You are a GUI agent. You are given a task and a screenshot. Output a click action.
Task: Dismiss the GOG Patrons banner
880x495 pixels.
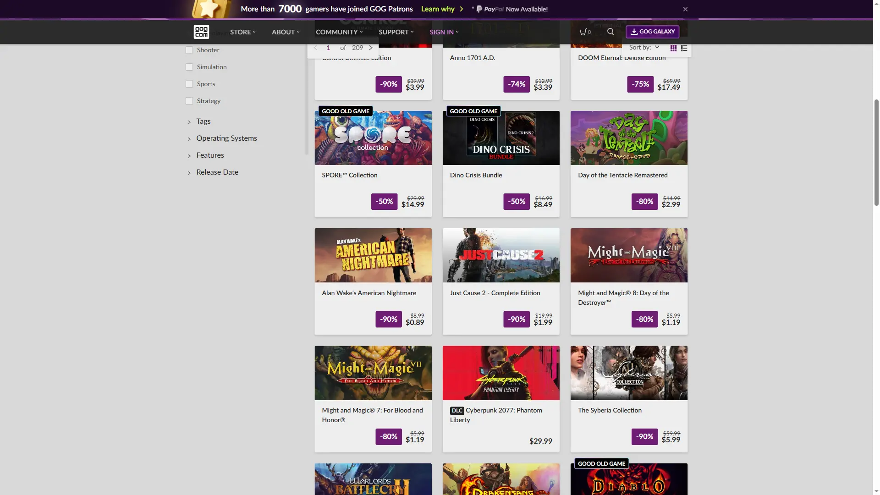point(685,9)
